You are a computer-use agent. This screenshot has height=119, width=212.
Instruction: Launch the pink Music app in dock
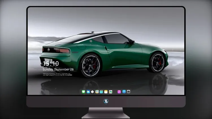point(119,92)
